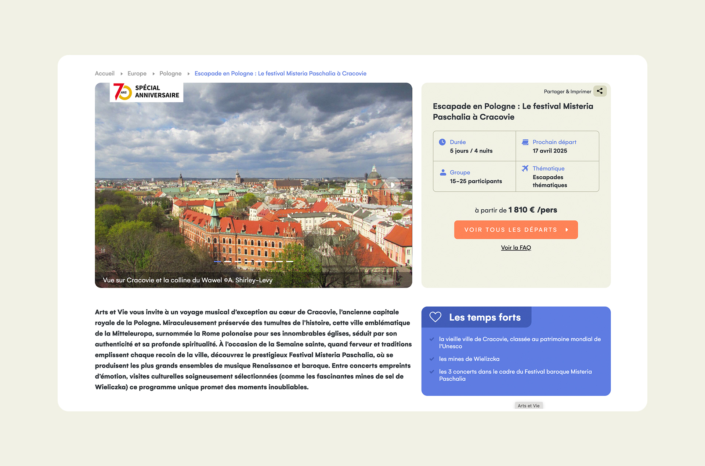Click the Thématique label
The width and height of the screenshot is (705, 466).
pos(549,168)
